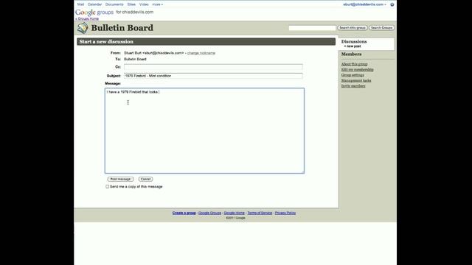472x265 pixels.
Task: Click the Privacy Policy footer link
Action: click(x=285, y=213)
